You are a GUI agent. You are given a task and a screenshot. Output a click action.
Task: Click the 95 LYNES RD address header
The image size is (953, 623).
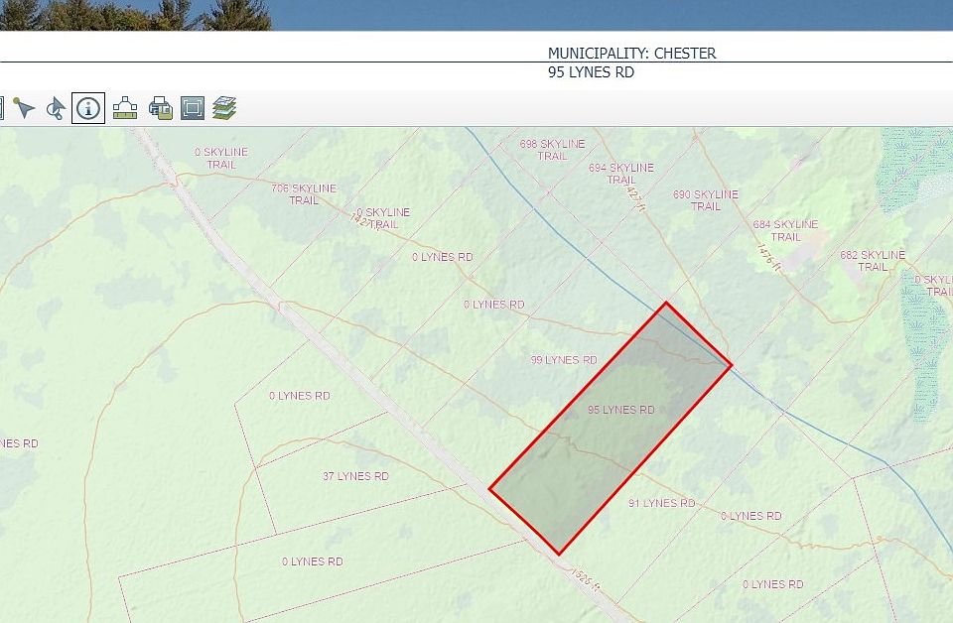[591, 72]
